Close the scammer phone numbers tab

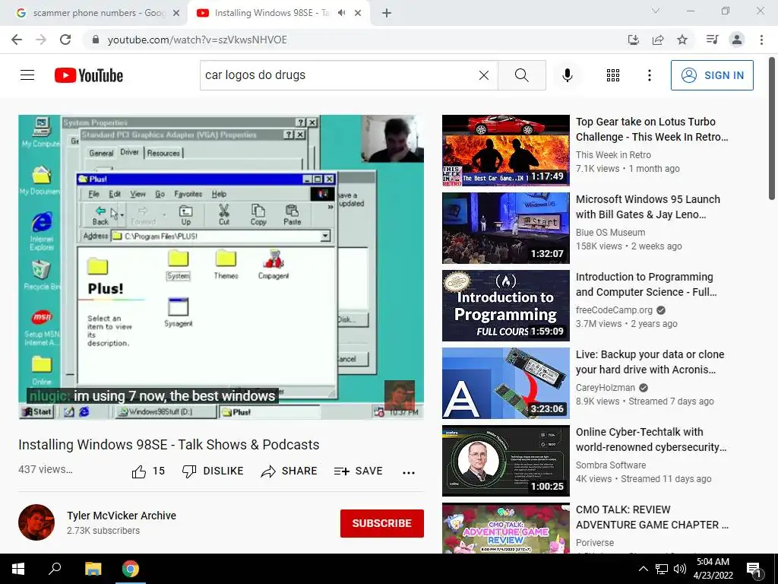pos(176,13)
